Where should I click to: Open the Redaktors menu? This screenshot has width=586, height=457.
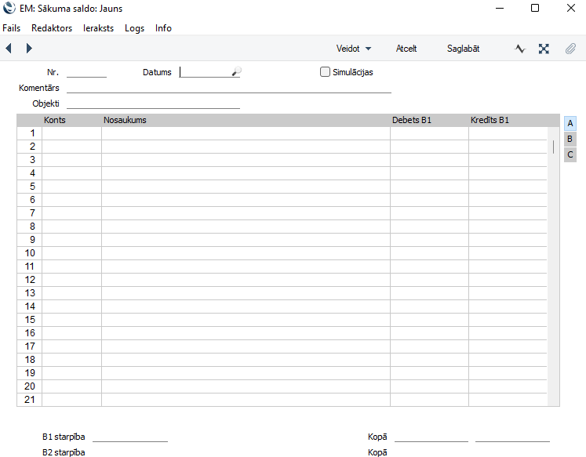click(52, 28)
